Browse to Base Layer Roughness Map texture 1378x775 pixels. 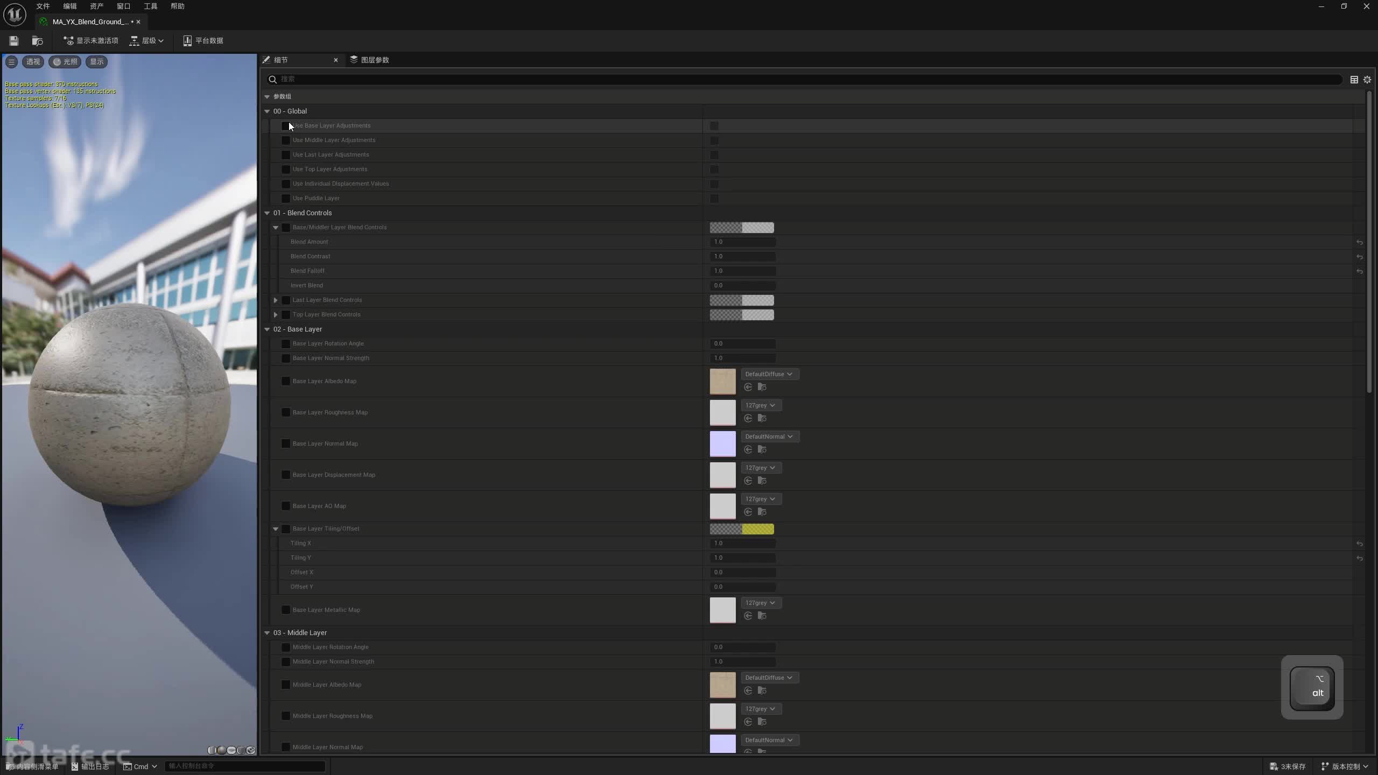coord(762,419)
